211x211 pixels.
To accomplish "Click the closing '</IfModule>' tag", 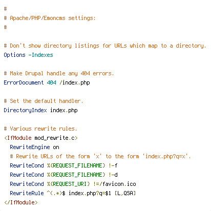I will (21, 202).
